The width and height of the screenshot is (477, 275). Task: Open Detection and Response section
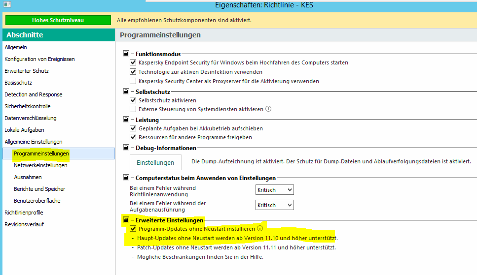(x=34, y=95)
